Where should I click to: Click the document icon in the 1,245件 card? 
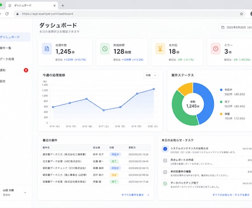(x=47, y=49)
